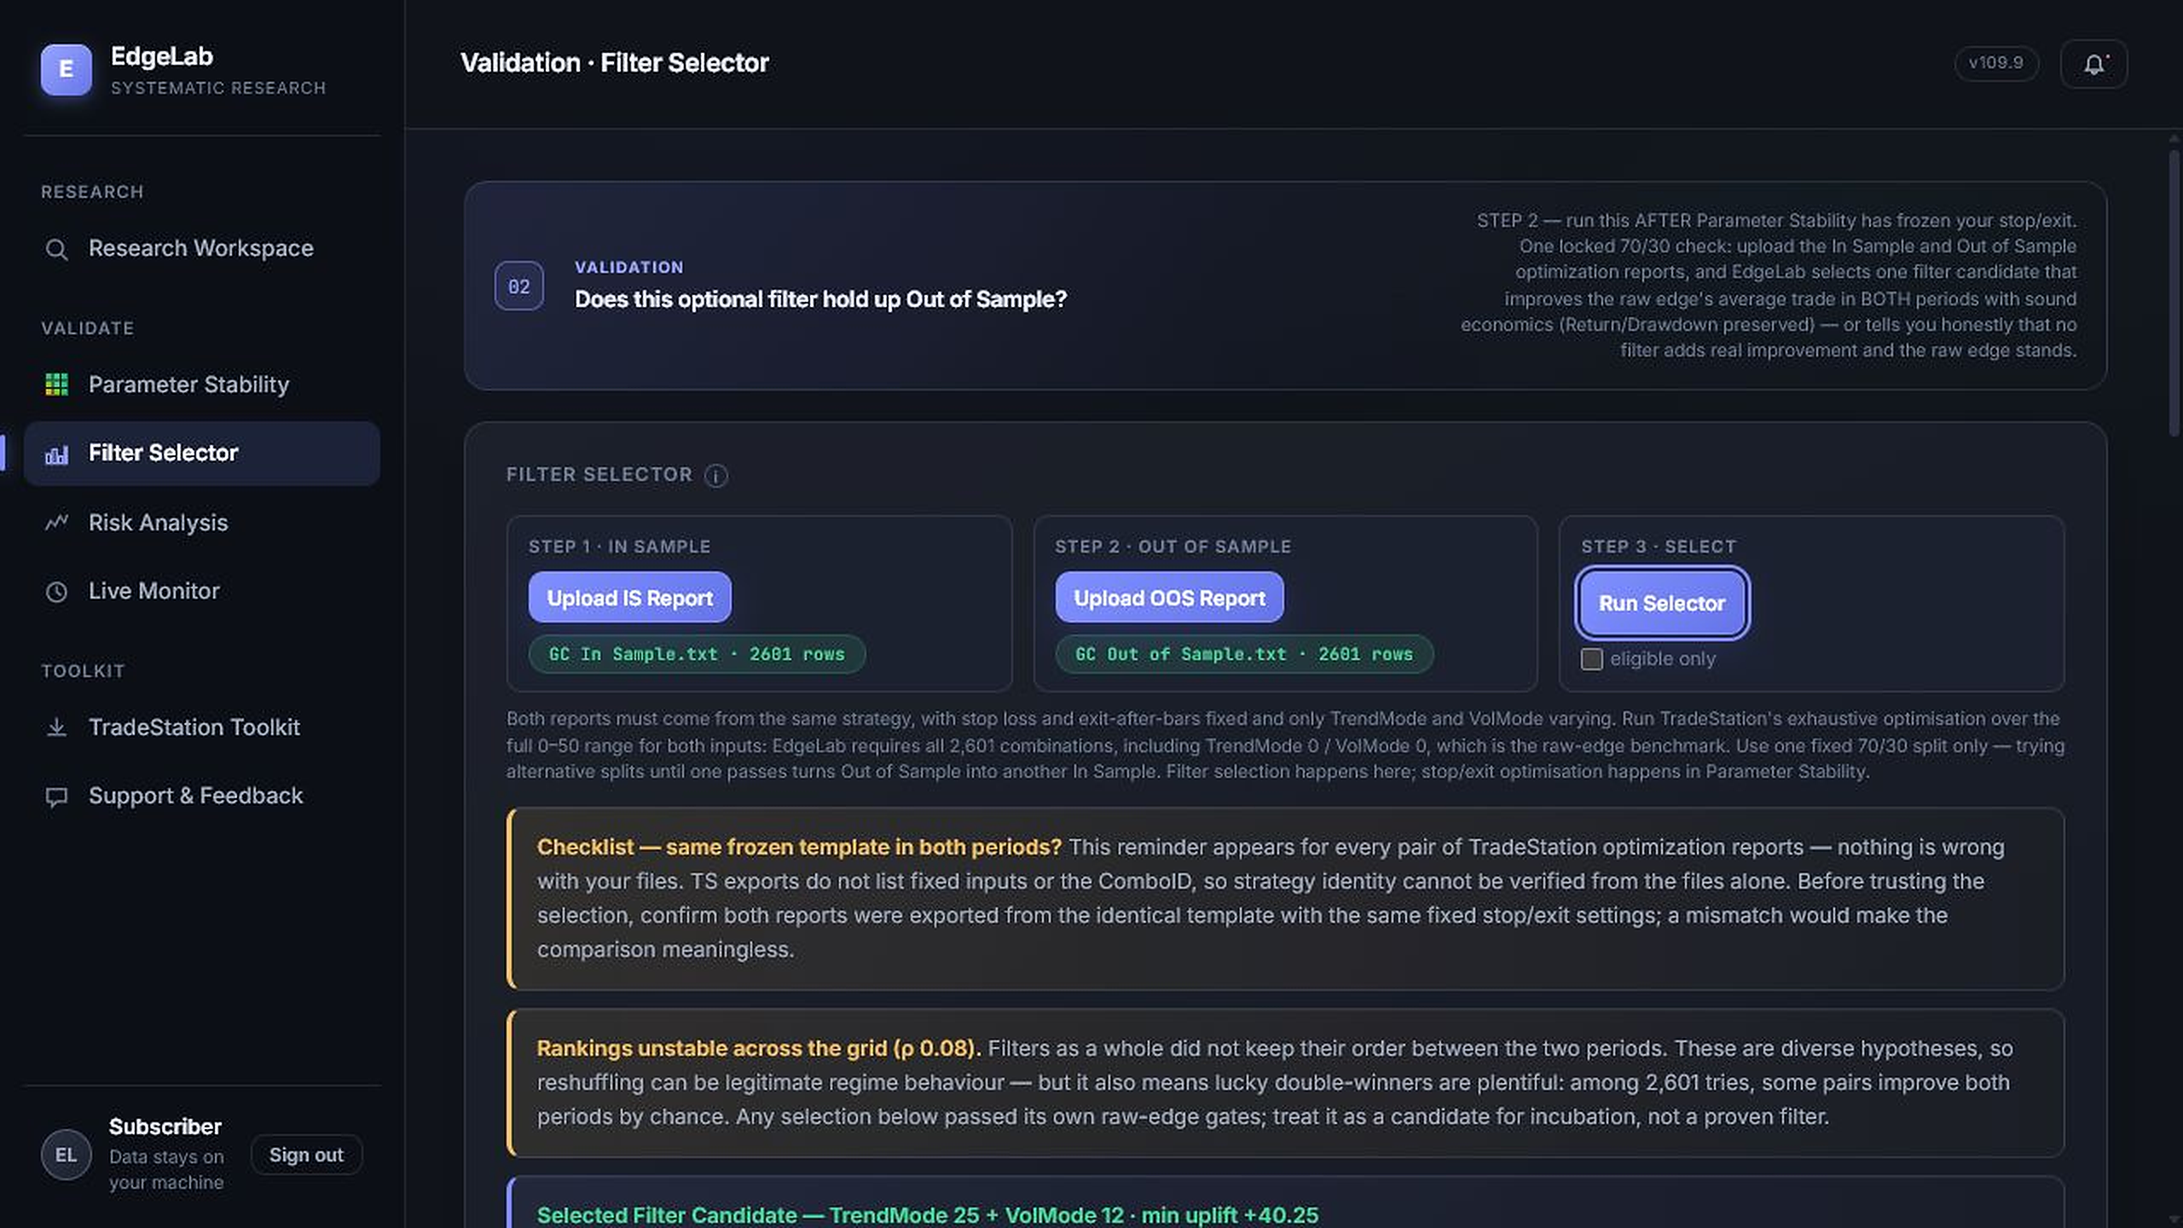Click the TradeStation Toolkit download icon

(x=56, y=727)
